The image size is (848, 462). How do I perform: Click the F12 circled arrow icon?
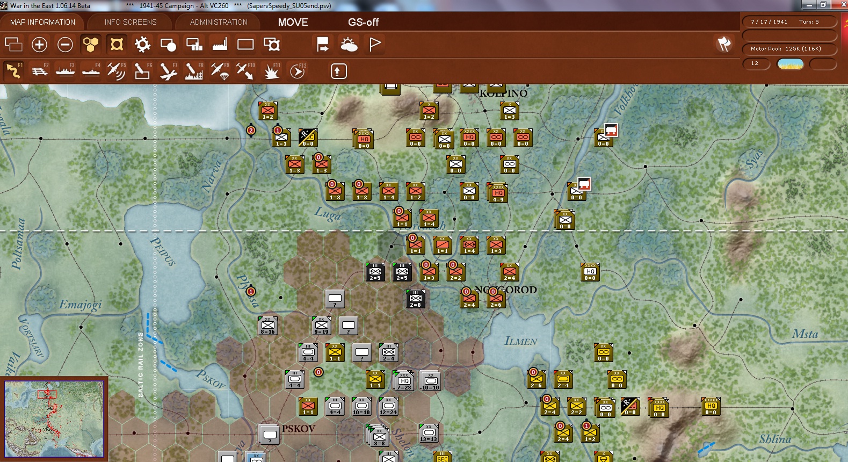coord(298,71)
